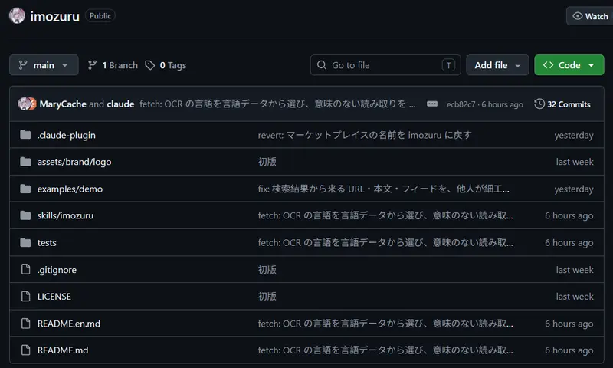The width and height of the screenshot is (613, 368).
Task: Click the file icon for README.md
Action: 26,350
